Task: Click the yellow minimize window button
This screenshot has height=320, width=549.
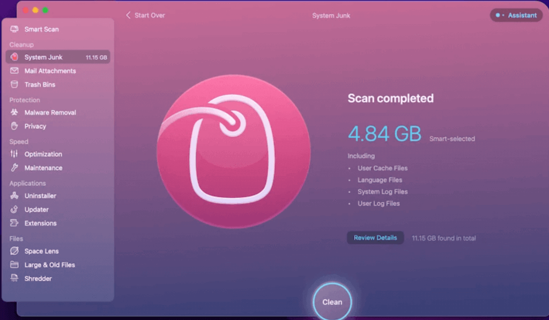Action: [35, 10]
